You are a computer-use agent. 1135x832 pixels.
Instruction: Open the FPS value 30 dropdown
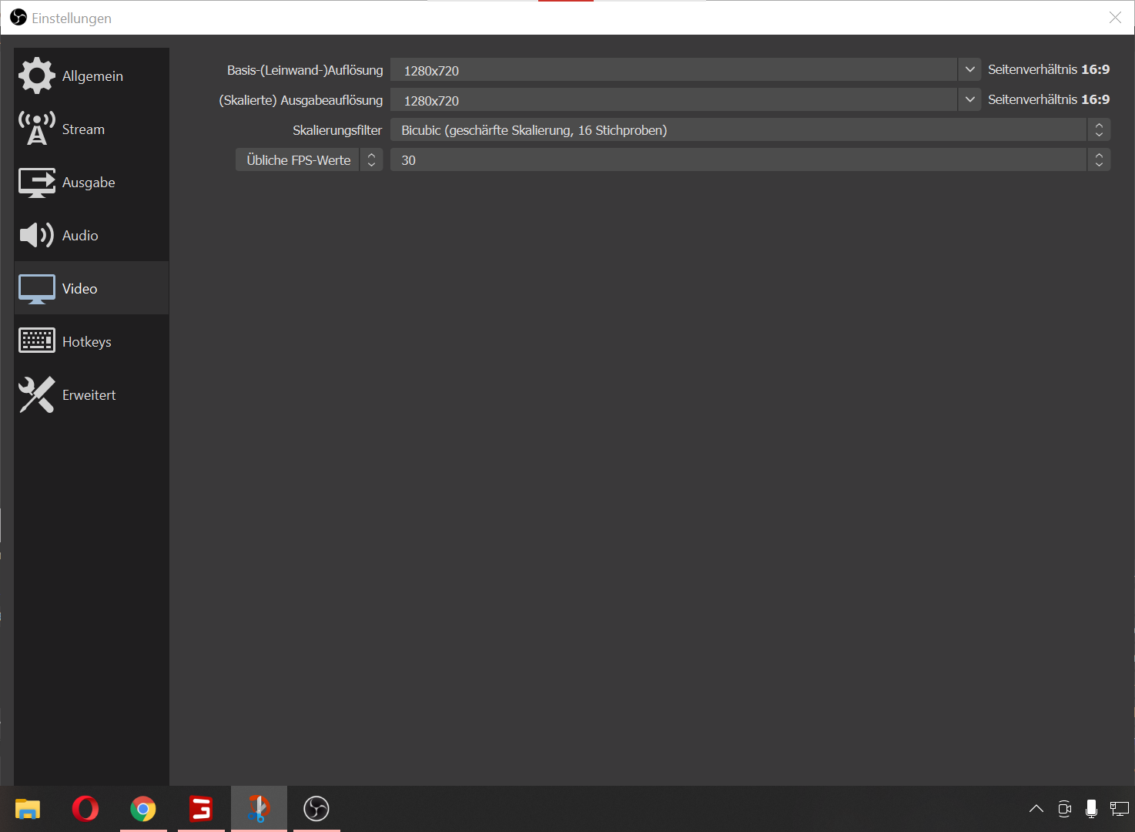coord(748,160)
